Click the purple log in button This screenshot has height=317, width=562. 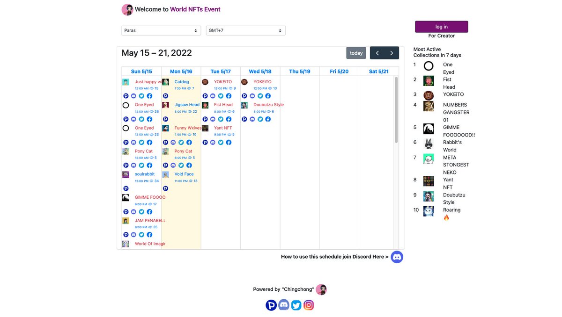[x=442, y=27]
